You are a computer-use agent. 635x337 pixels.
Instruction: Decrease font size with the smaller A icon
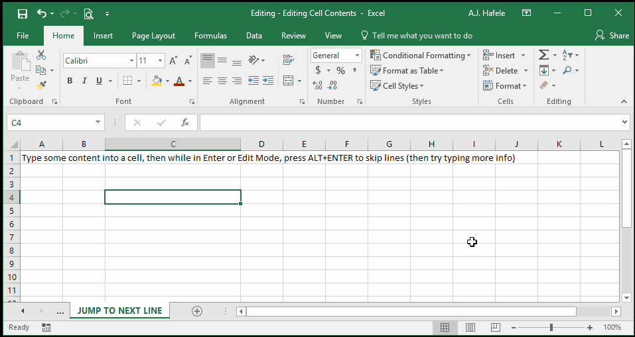click(x=188, y=61)
